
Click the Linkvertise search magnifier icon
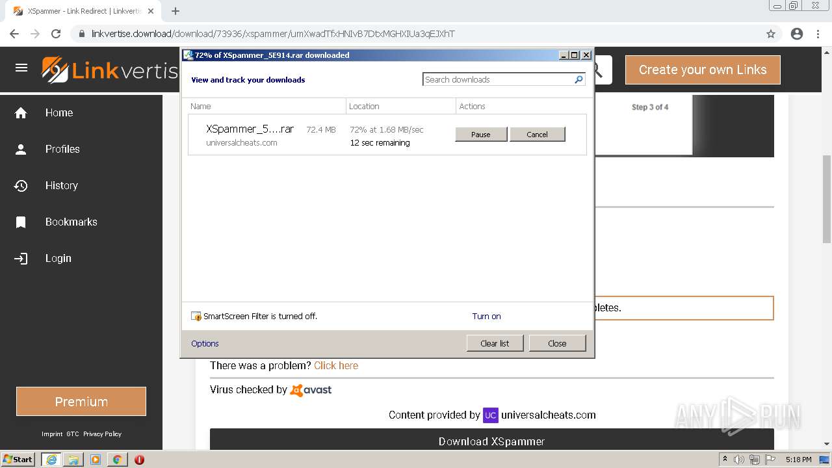coord(598,70)
